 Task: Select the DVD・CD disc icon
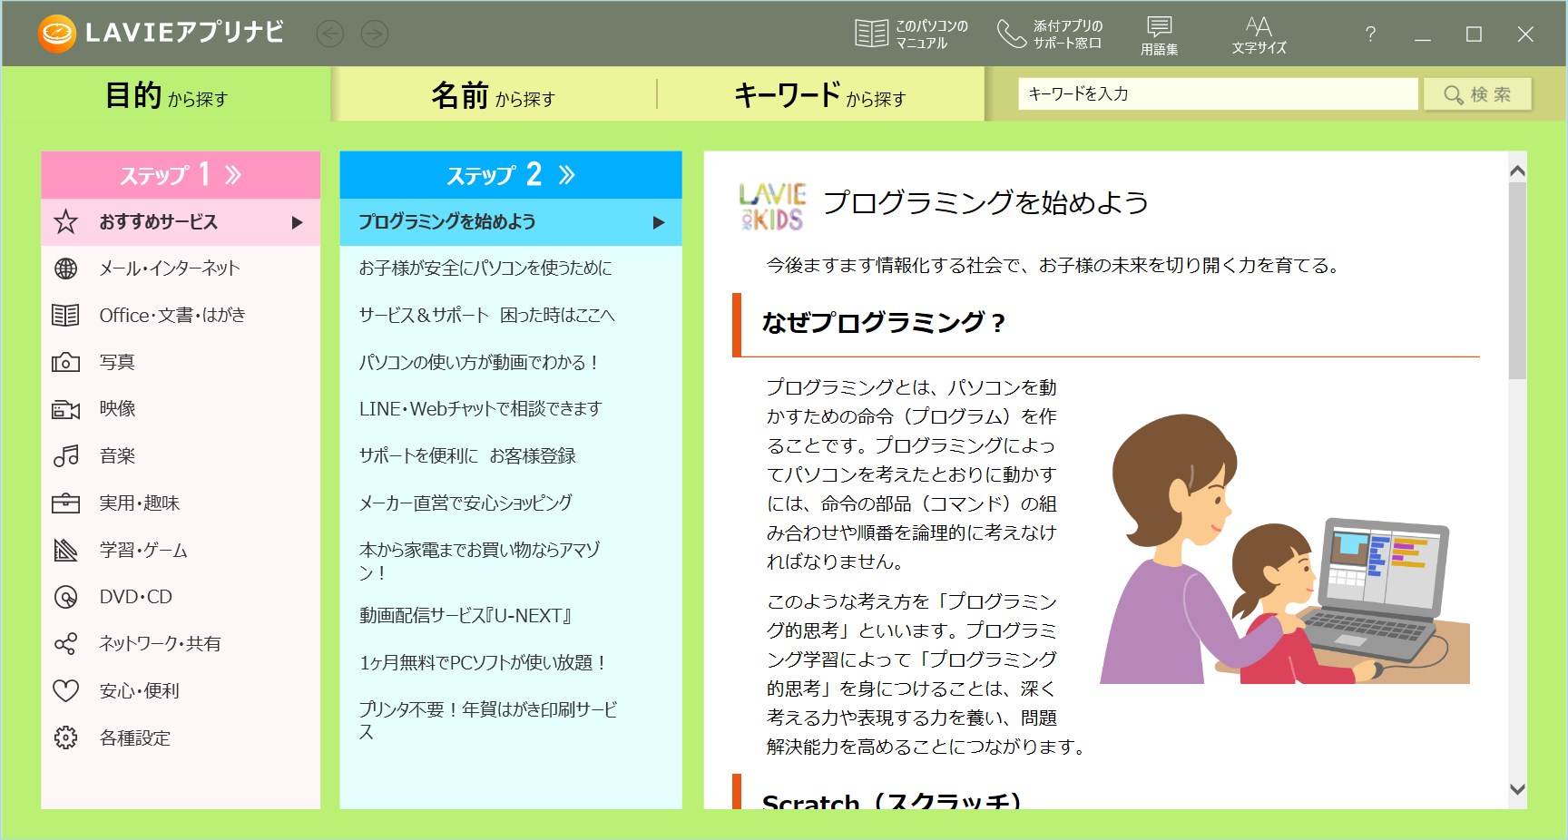(x=64, y=597)
